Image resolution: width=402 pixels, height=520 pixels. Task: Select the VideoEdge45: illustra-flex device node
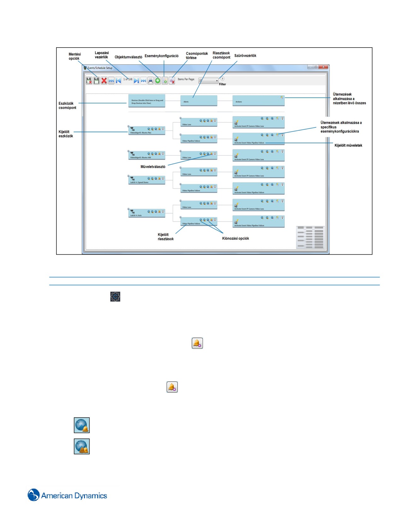tap(147, 130)
